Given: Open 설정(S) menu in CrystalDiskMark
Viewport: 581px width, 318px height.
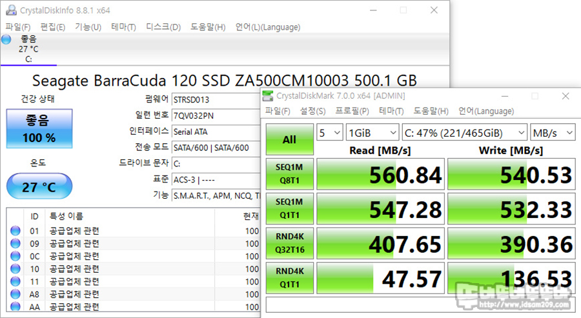Looking at the screenshot, I should tap(312, 111).
